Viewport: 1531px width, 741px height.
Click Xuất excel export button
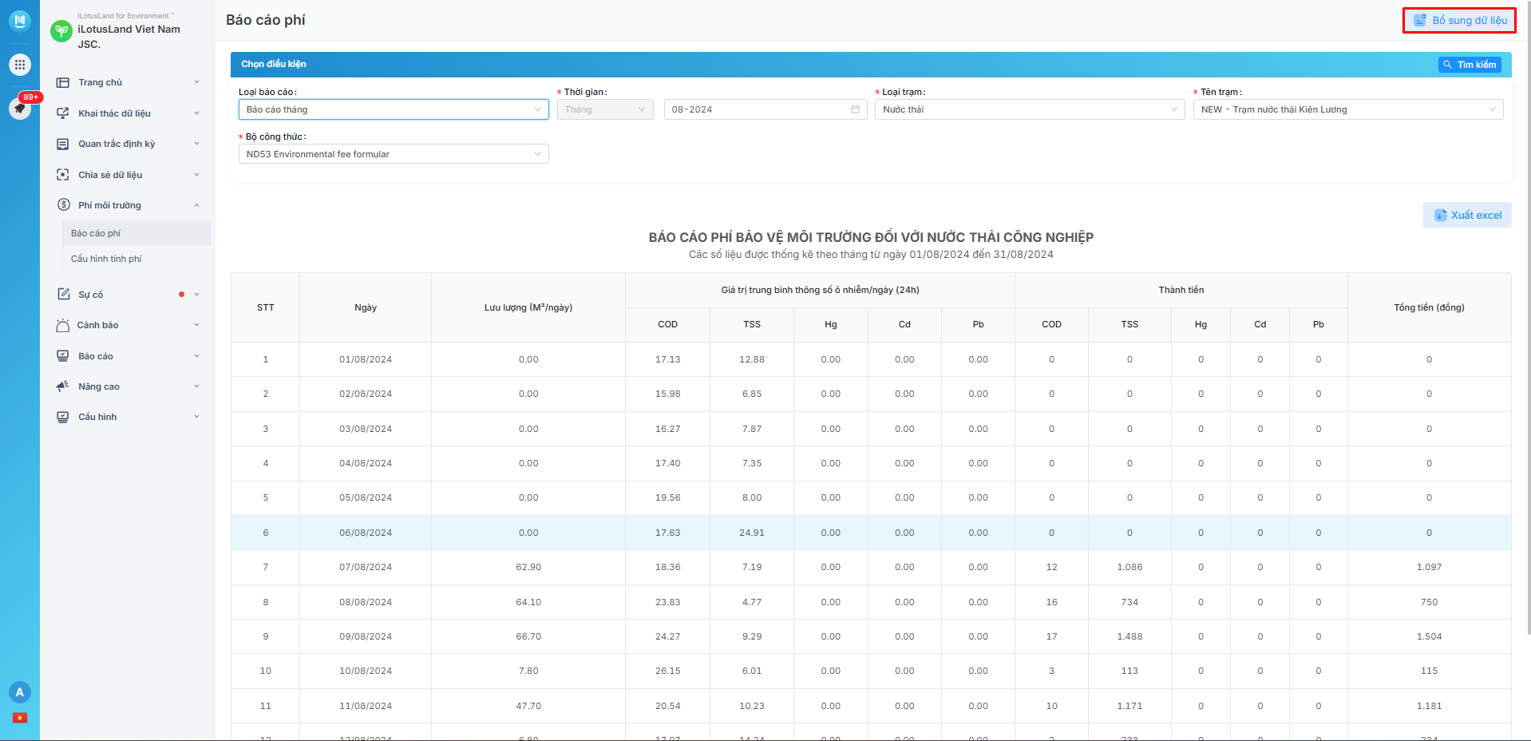coord(1467,215)
